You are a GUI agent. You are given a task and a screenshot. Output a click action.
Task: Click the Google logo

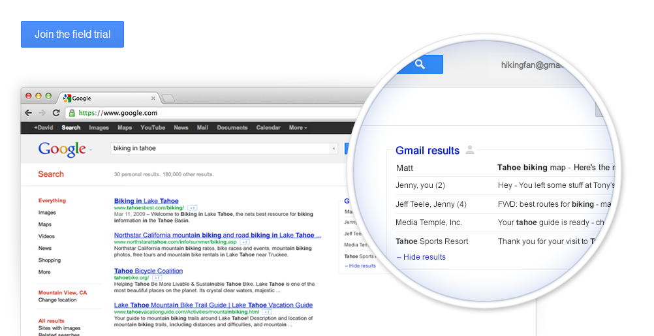point(62,149)
